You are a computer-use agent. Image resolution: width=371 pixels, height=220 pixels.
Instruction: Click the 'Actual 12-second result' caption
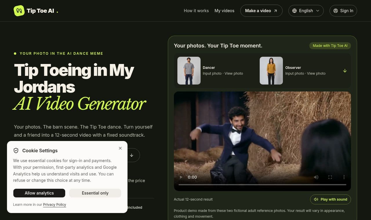point(193,199)
